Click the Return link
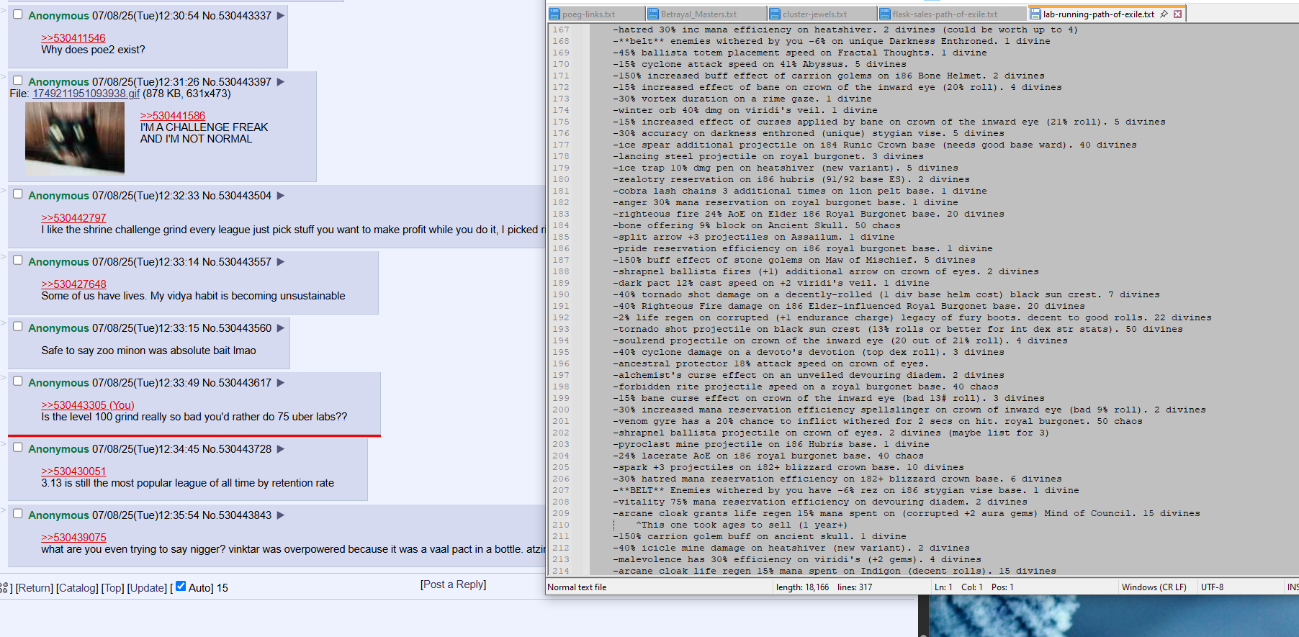The image size is (1299, 637). tap(35, 588)
